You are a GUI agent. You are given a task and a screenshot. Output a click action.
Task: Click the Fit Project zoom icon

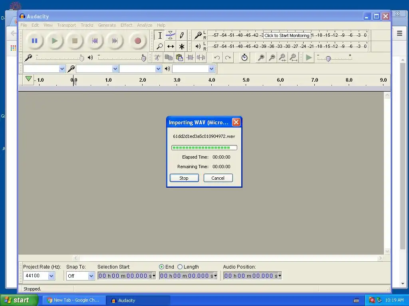tap(293, 57)
